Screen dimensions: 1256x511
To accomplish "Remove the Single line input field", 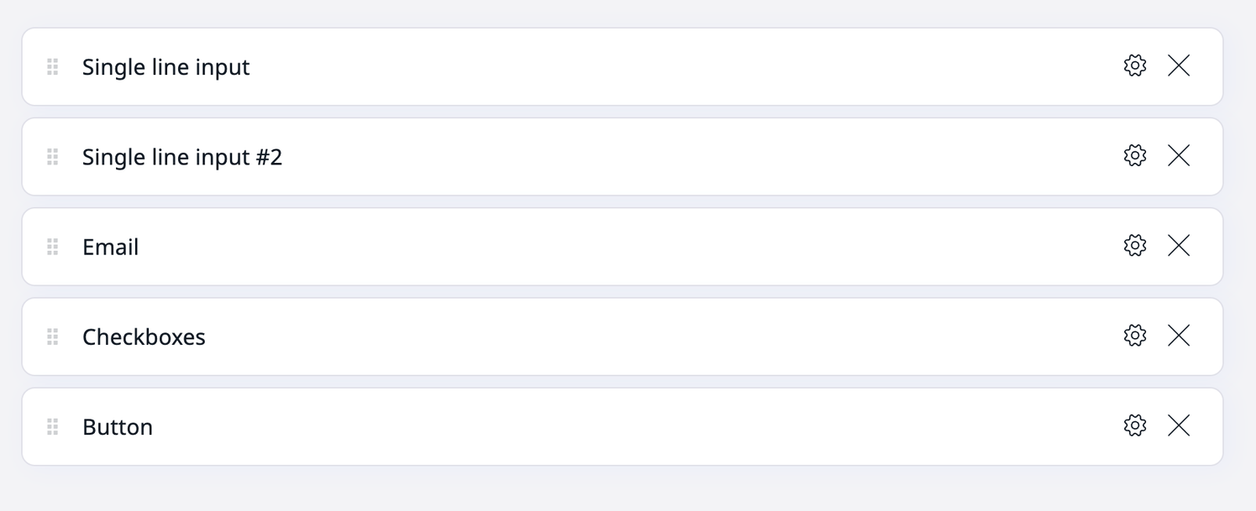I will point(1179,65).
